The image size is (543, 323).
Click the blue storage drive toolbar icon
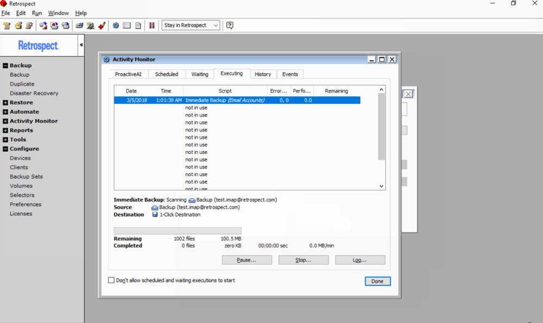tap(80, 25)
